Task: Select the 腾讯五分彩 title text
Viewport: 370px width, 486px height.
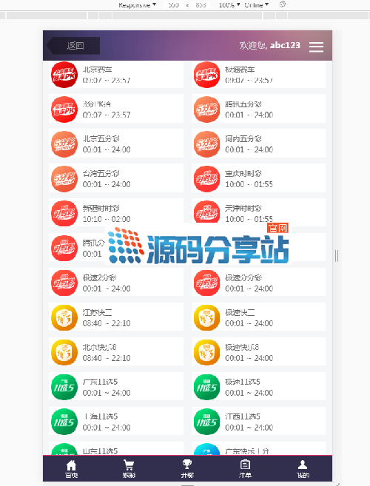Action: [243, 104]
